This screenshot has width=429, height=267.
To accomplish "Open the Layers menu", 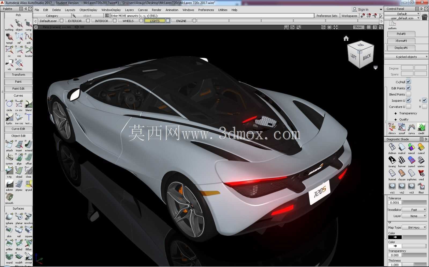I will [129, 10].
